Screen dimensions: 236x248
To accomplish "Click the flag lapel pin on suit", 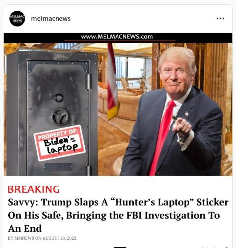I will coord(187,114).
